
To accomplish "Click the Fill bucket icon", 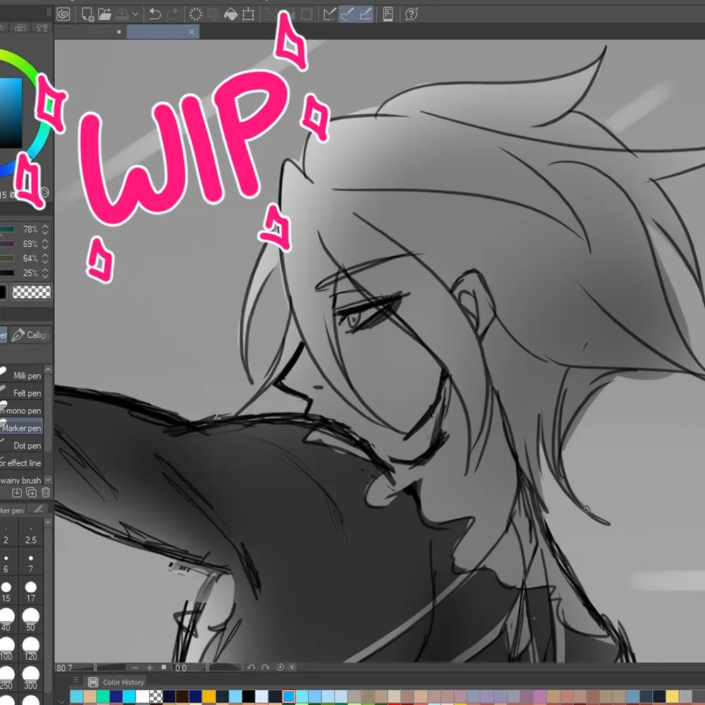I will tap(231, 14).
